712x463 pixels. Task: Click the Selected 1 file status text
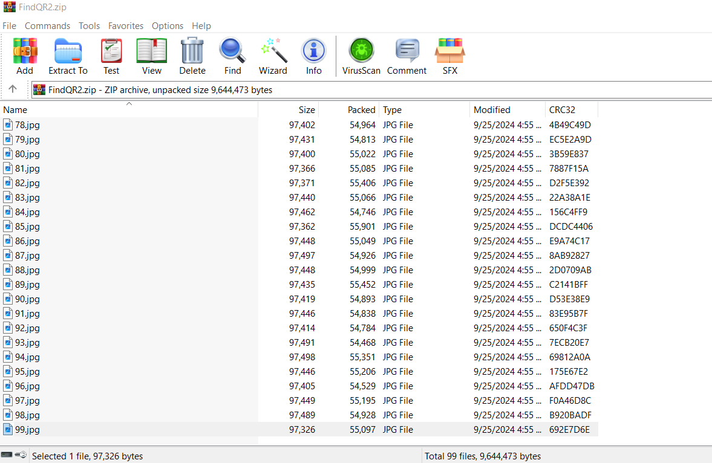click(x=87, y=456)
